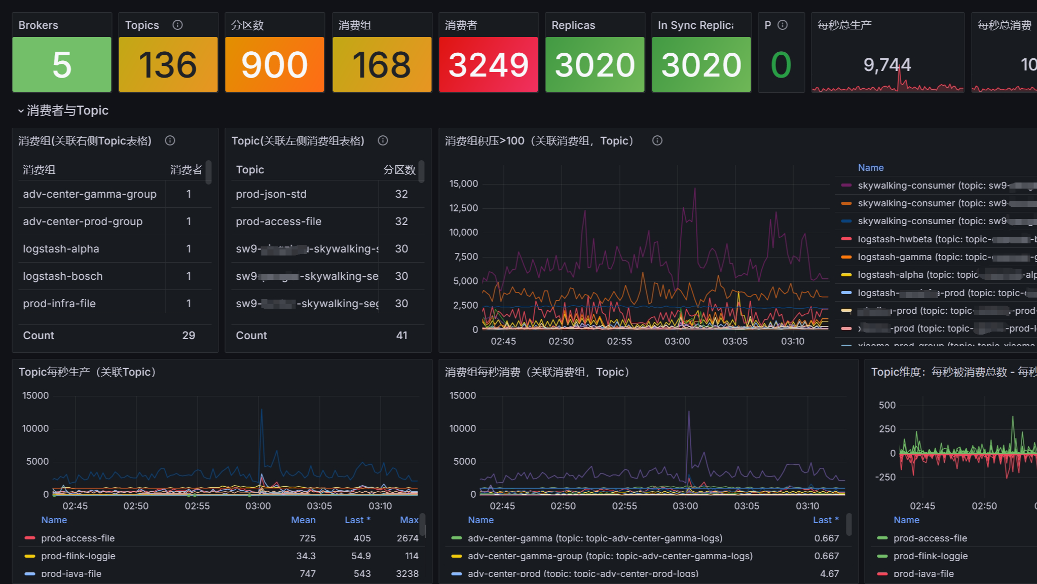Image resolution: width=1037 pixels, height=584 pixels.
Task: Click the 消费组 stat value 168
Action: point(382,65)
